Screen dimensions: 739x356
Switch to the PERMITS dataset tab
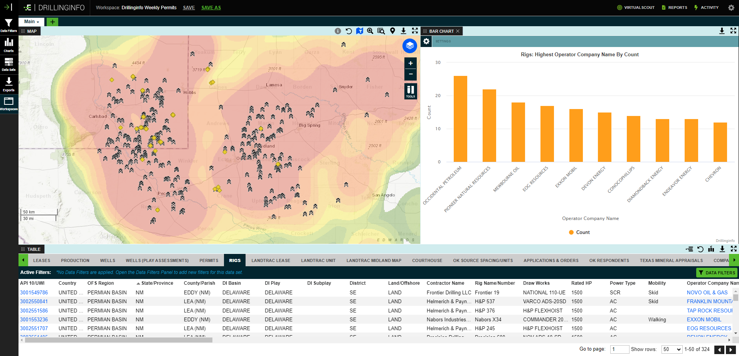tap(209, 260)
